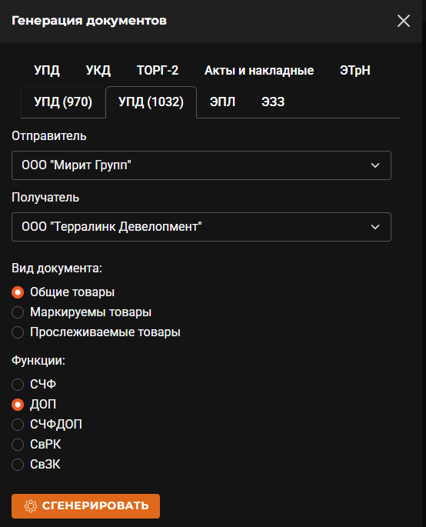This screenshot has width=426, height=527.
Task: Switch to the УПД (970) sub-tab
Action: 63,102
